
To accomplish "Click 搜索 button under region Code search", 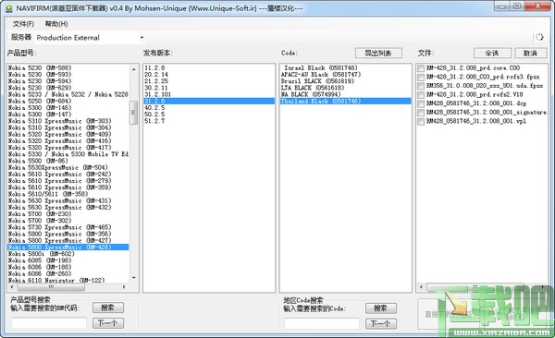I will (x=381, y=308).
